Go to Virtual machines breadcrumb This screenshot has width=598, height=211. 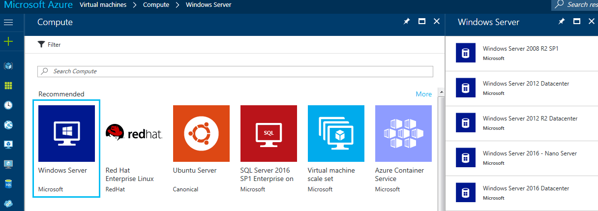[x=103, y=4]
